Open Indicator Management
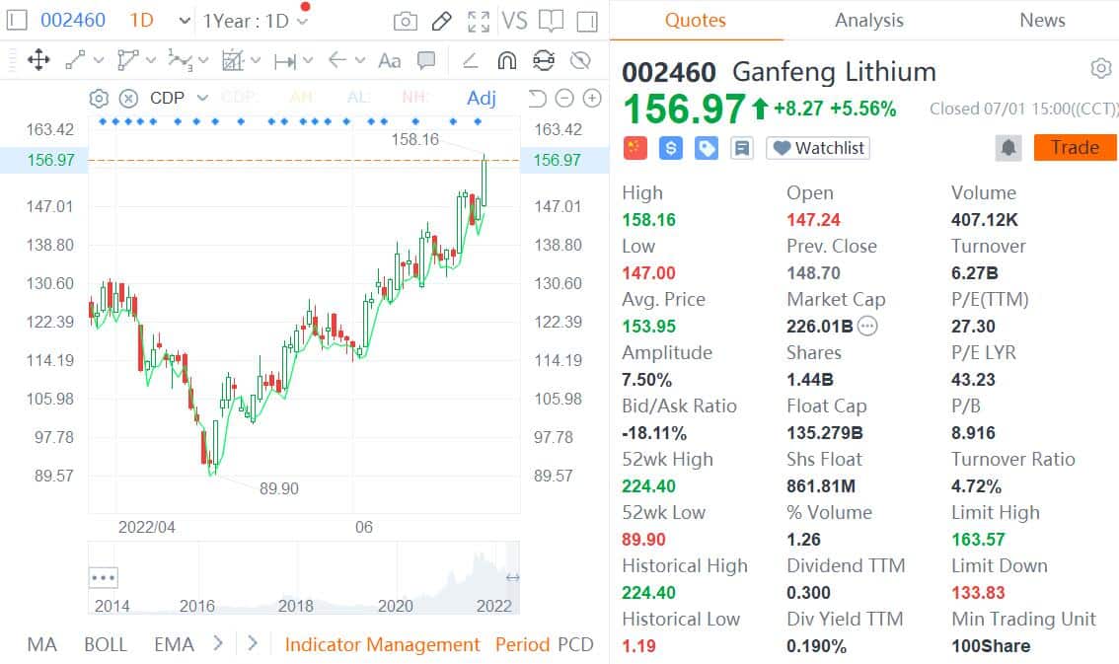 tap(383, 643)
